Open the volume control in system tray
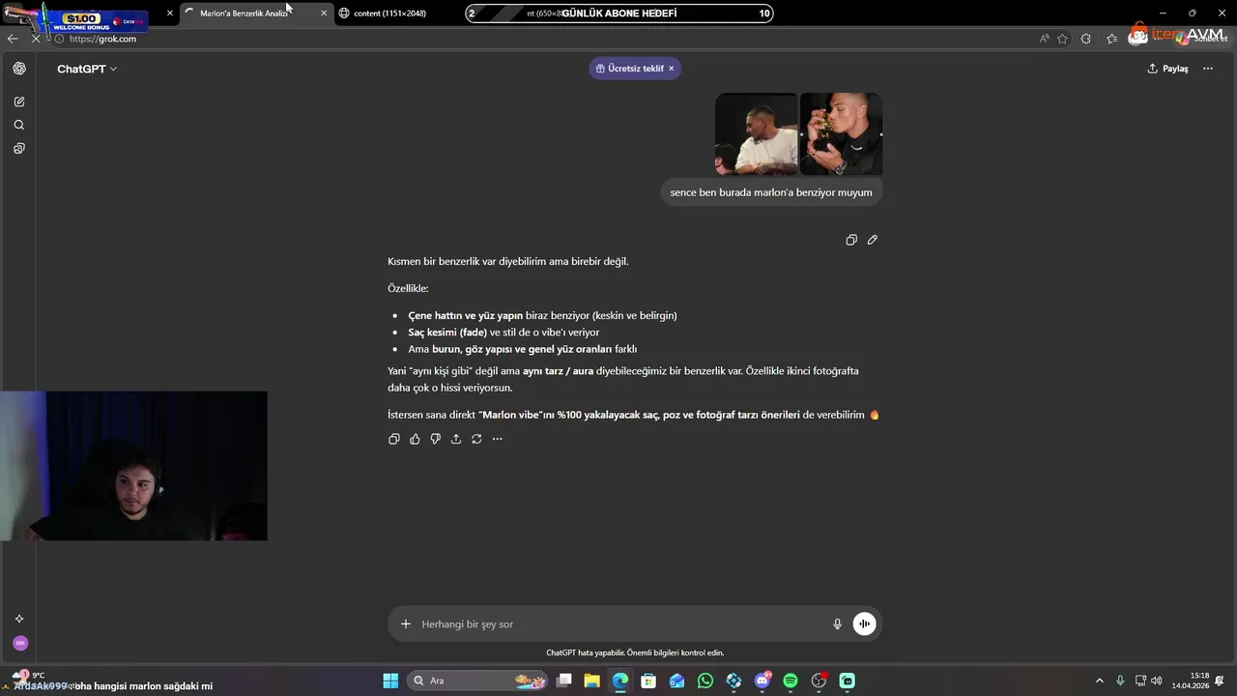 (1157, 681)
